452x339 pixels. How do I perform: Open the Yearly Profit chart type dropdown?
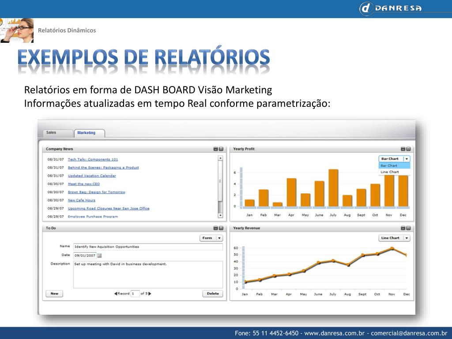pos(394,159)
